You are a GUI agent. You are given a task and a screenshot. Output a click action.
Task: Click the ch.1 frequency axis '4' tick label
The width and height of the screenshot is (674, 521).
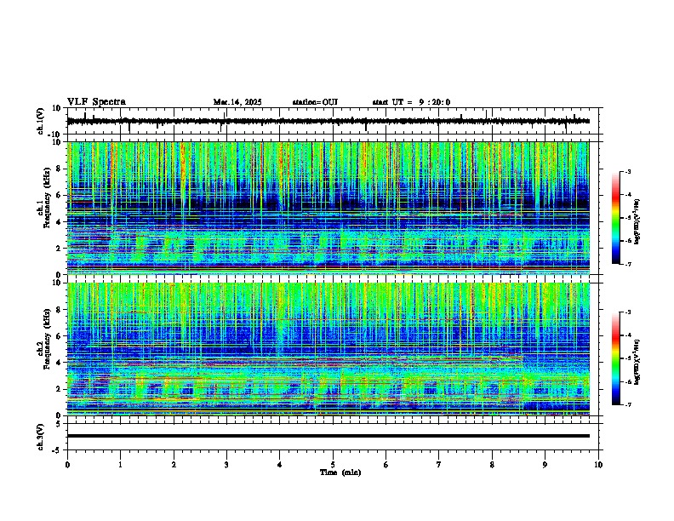point(60,222)
